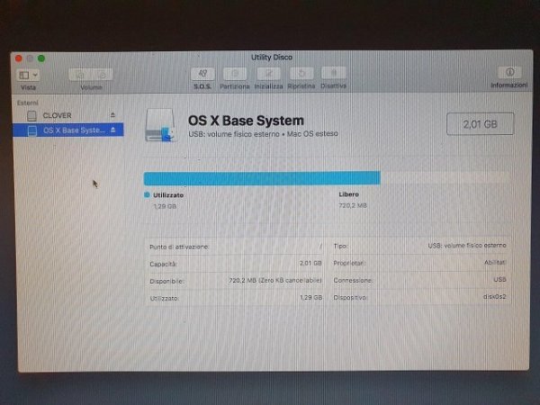Viewport: 540px width, 405px height.
Task: Click the 720,2 MB free value
Action: coord(353,205)
